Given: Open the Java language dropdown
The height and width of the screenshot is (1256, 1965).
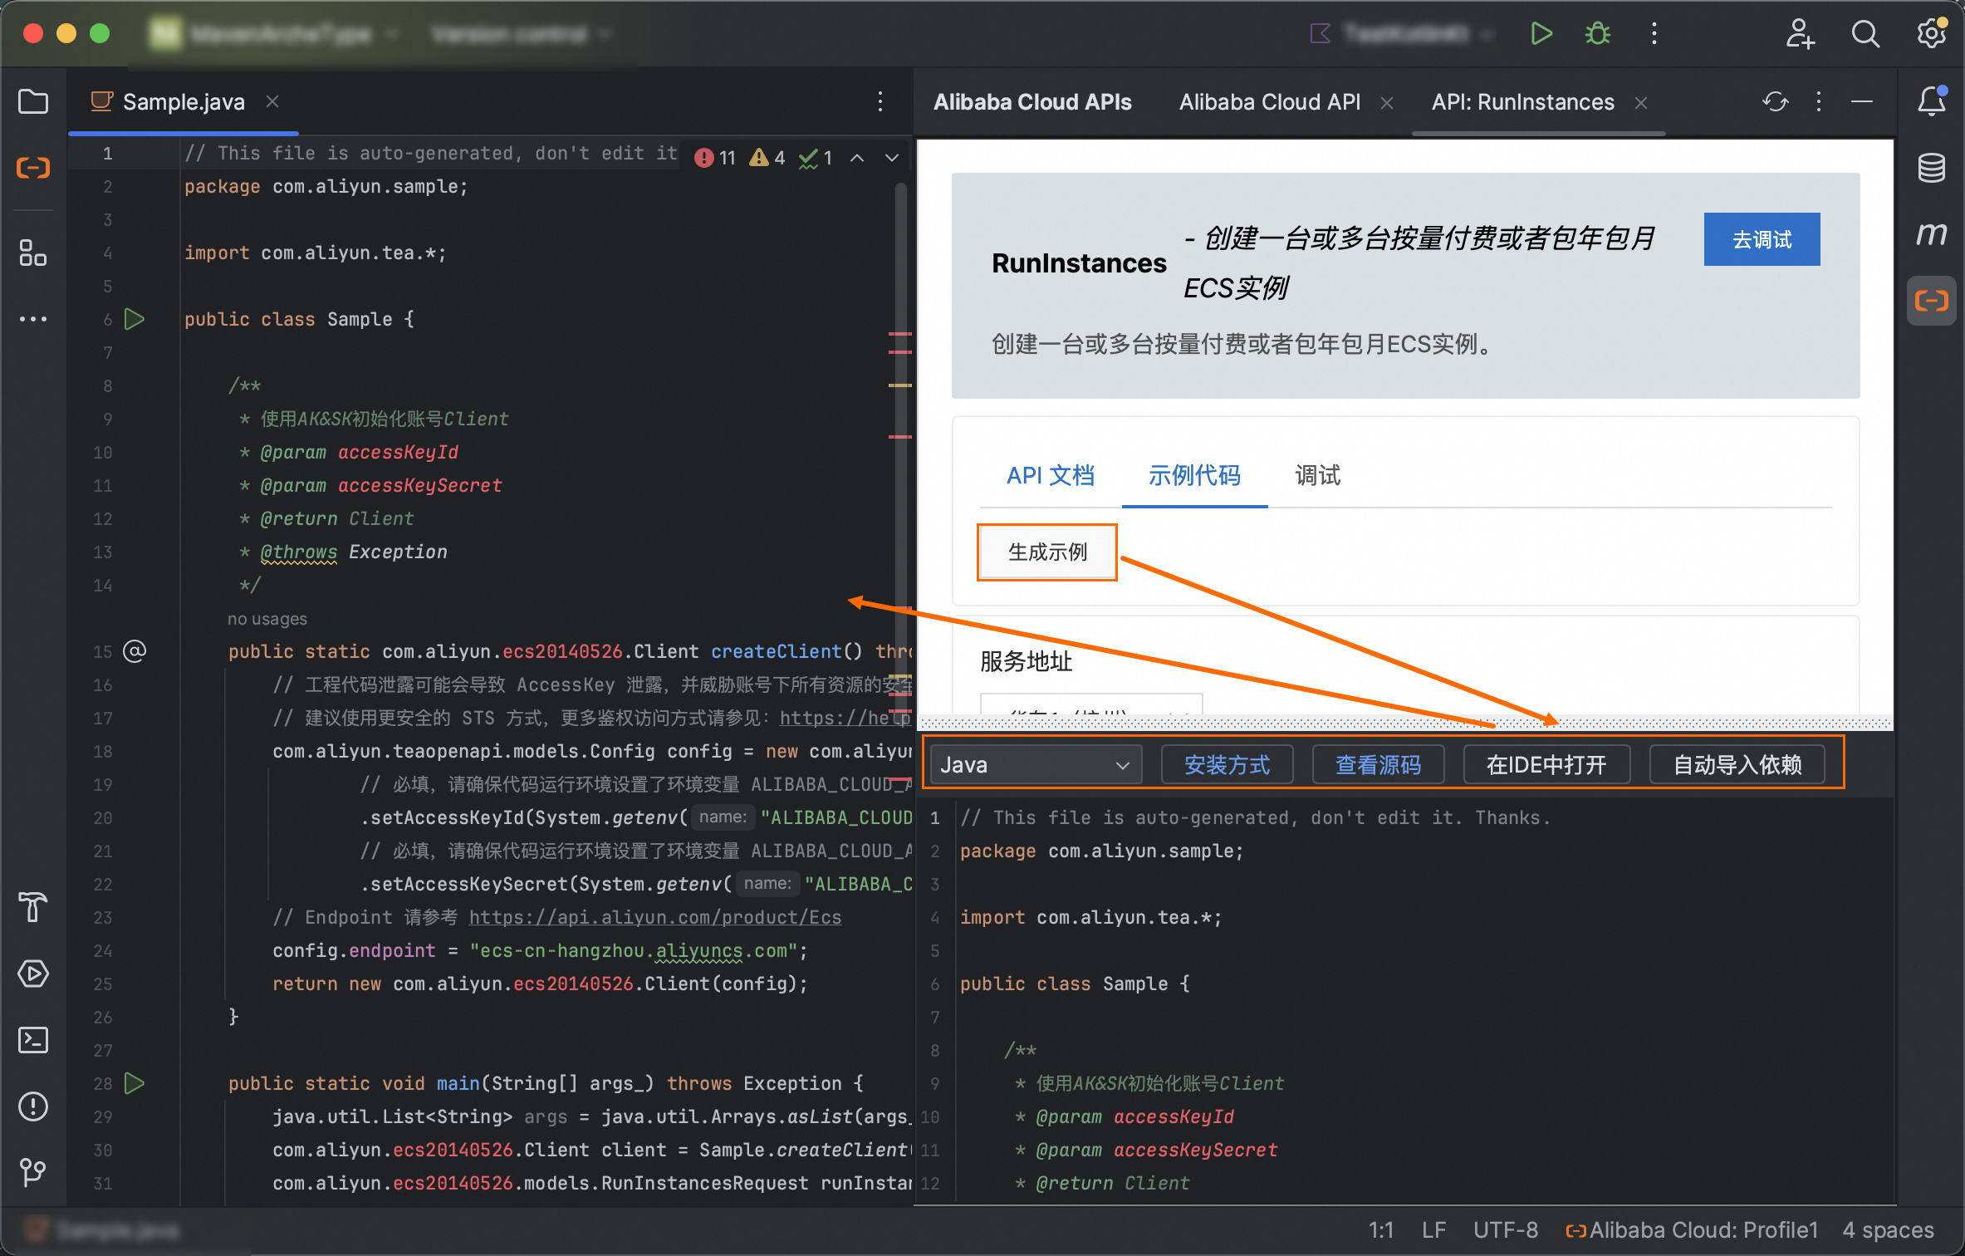Looking at the screenshot, I should click(x=1035, y=764).
